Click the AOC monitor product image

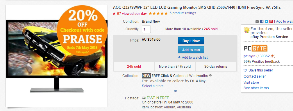pyautogui.click(x=57, y=56)
